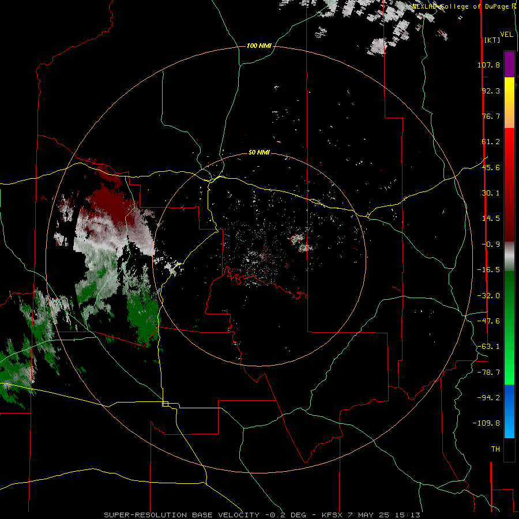
Task: Select the 14.5 value on the velocity scale
Action: pyautogui.click(x=491, y=219)
